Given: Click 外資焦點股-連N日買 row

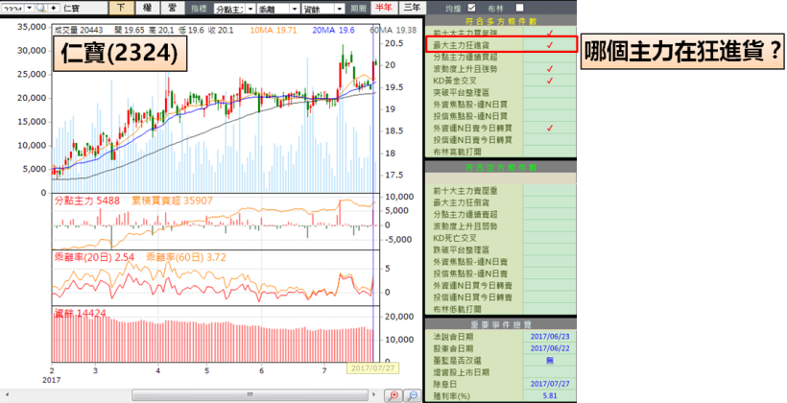Looking at the screenshot, I should tap(500, 105).
